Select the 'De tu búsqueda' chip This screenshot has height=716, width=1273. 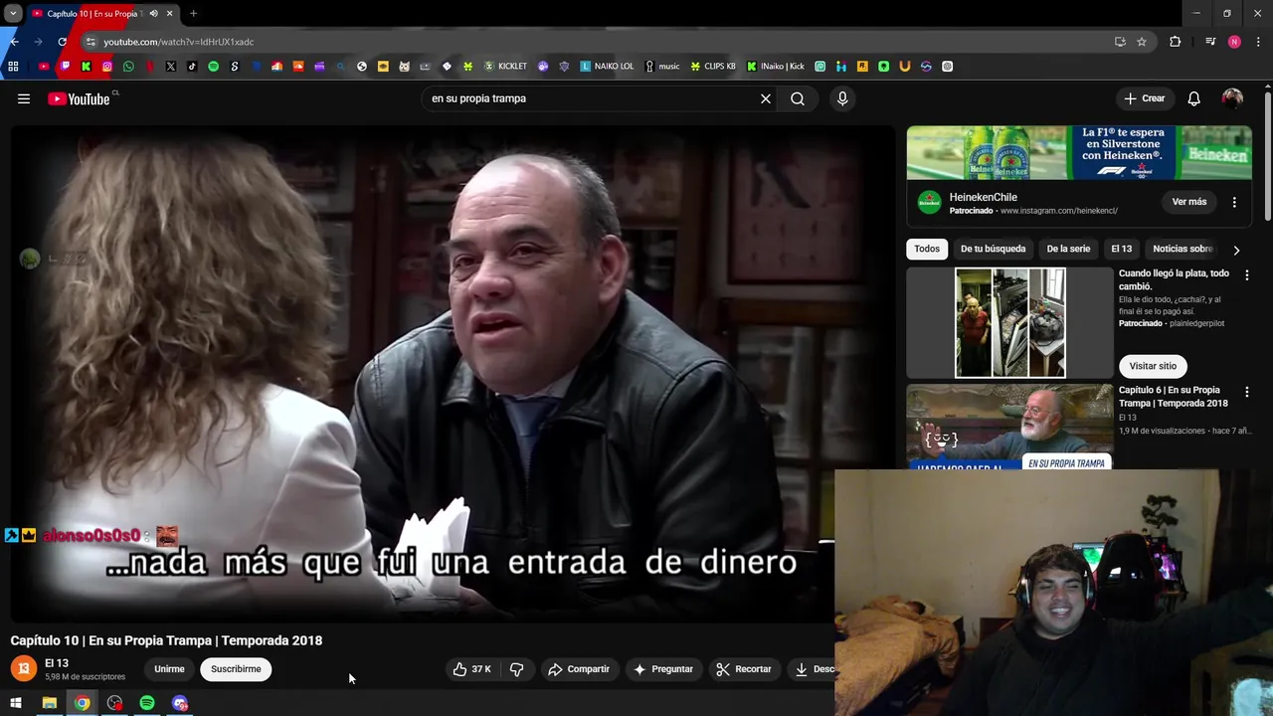pos(993,249)
